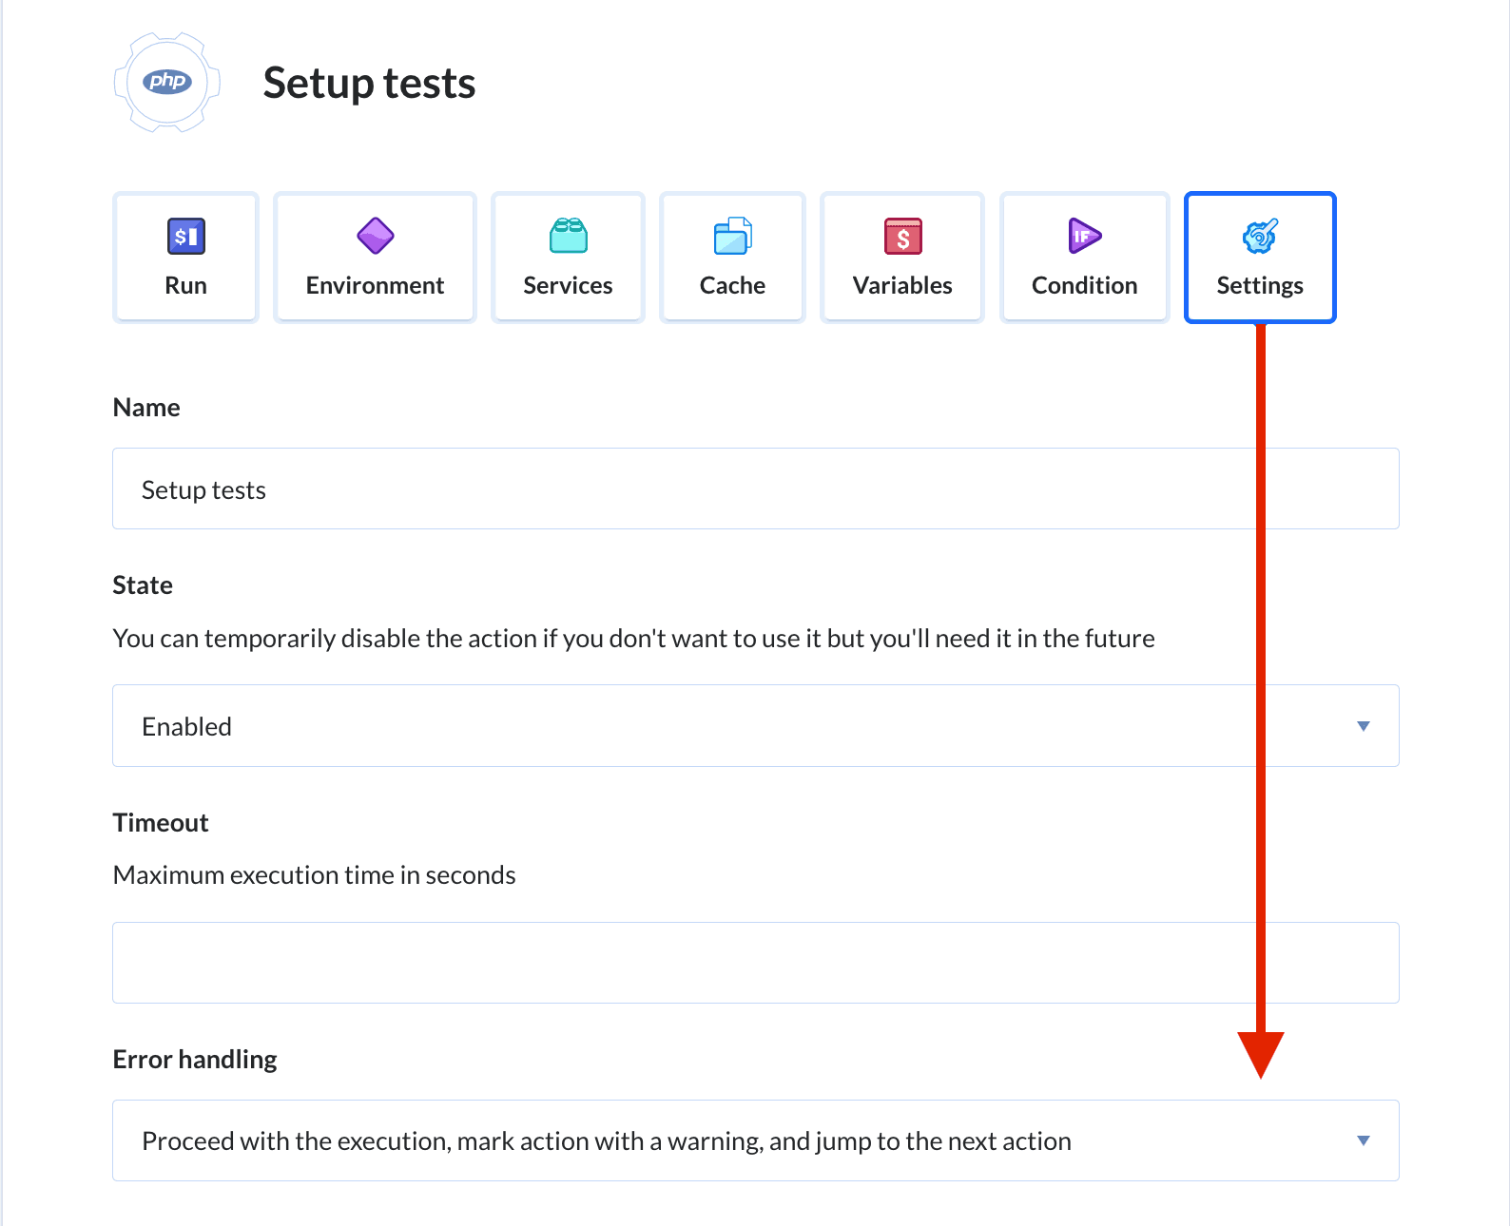Open the Services tab label

click(568, 285)
